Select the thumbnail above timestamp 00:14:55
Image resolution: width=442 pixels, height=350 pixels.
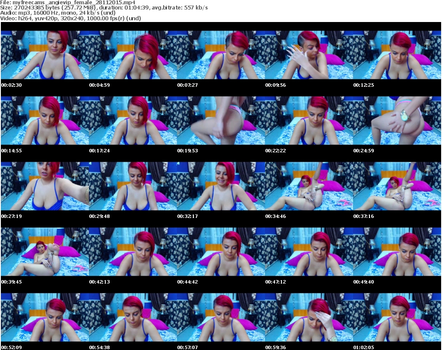tap(45, 120)
